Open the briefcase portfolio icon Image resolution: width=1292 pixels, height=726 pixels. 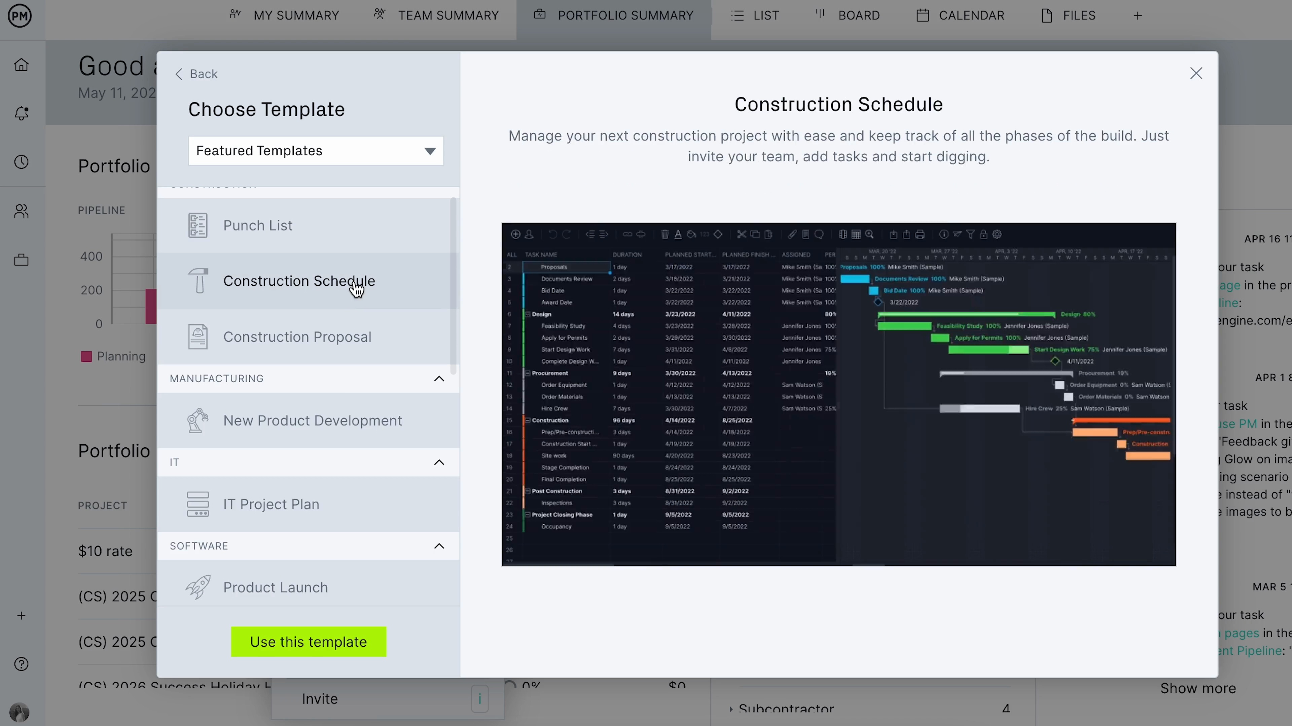point(21,259)
